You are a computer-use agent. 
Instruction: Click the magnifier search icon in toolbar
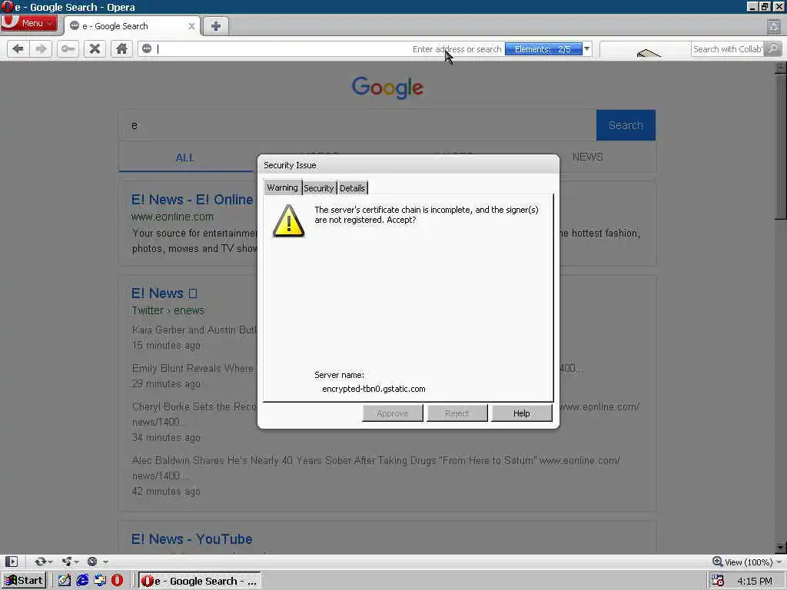[x=773, y=48]
